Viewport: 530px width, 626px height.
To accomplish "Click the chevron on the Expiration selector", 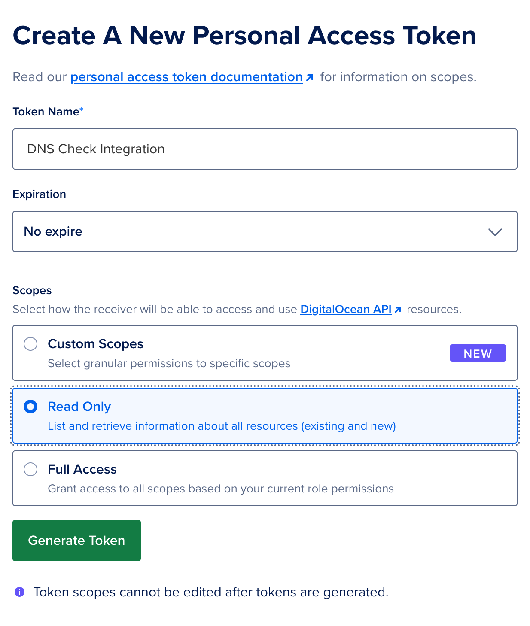I will tap(495, 232).
